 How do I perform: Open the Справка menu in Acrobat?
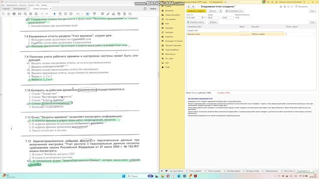click(44, 5)
